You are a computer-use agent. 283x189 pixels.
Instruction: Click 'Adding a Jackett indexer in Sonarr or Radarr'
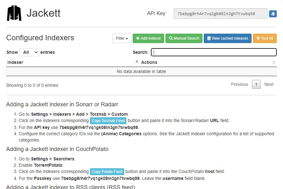tap(62, 104)
